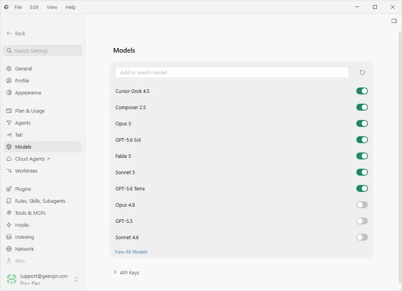Select the Models settings section

(43, 147)
